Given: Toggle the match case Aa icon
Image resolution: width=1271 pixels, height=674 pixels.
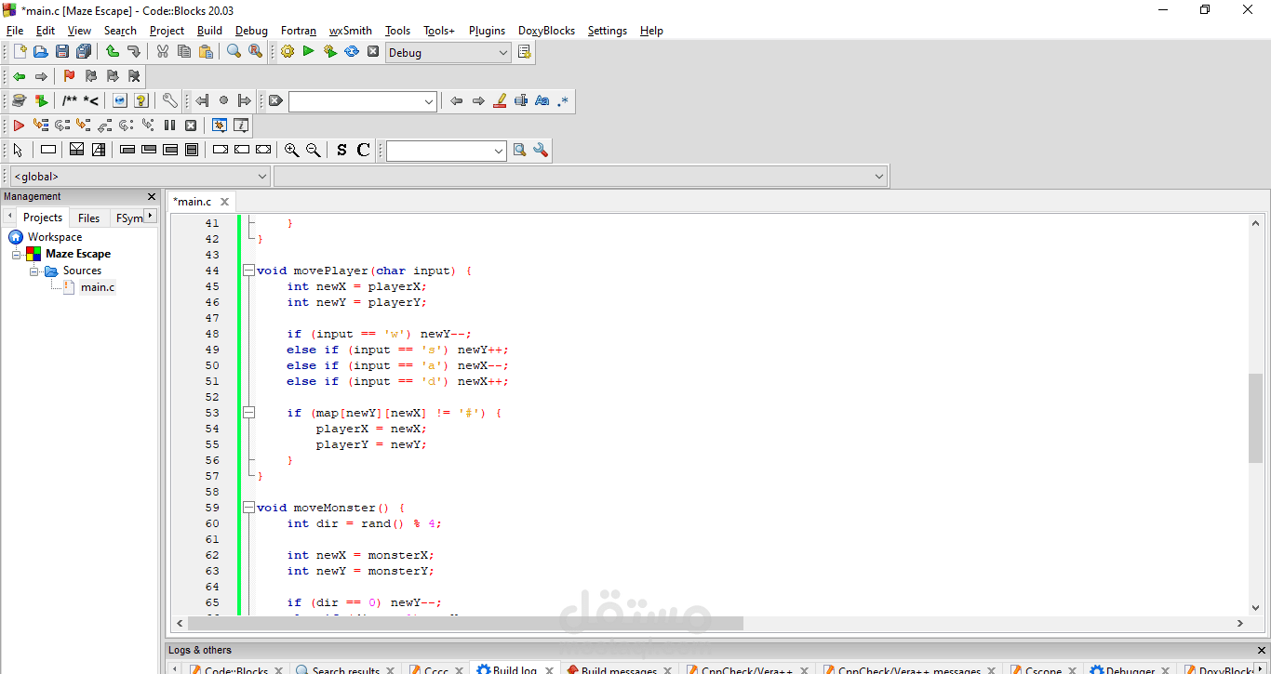Looking at the screenshot, I should coord(542,100).
